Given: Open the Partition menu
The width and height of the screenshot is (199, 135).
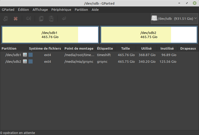Looking at the screenshot, I should click(81, 10).
